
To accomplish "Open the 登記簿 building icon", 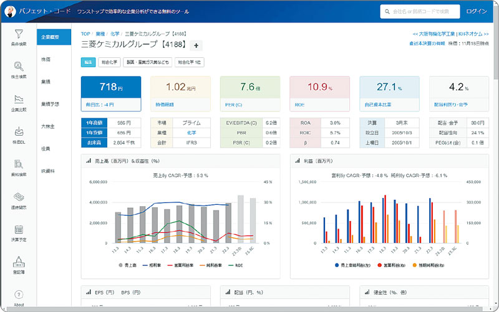I will tap(19, 262).
